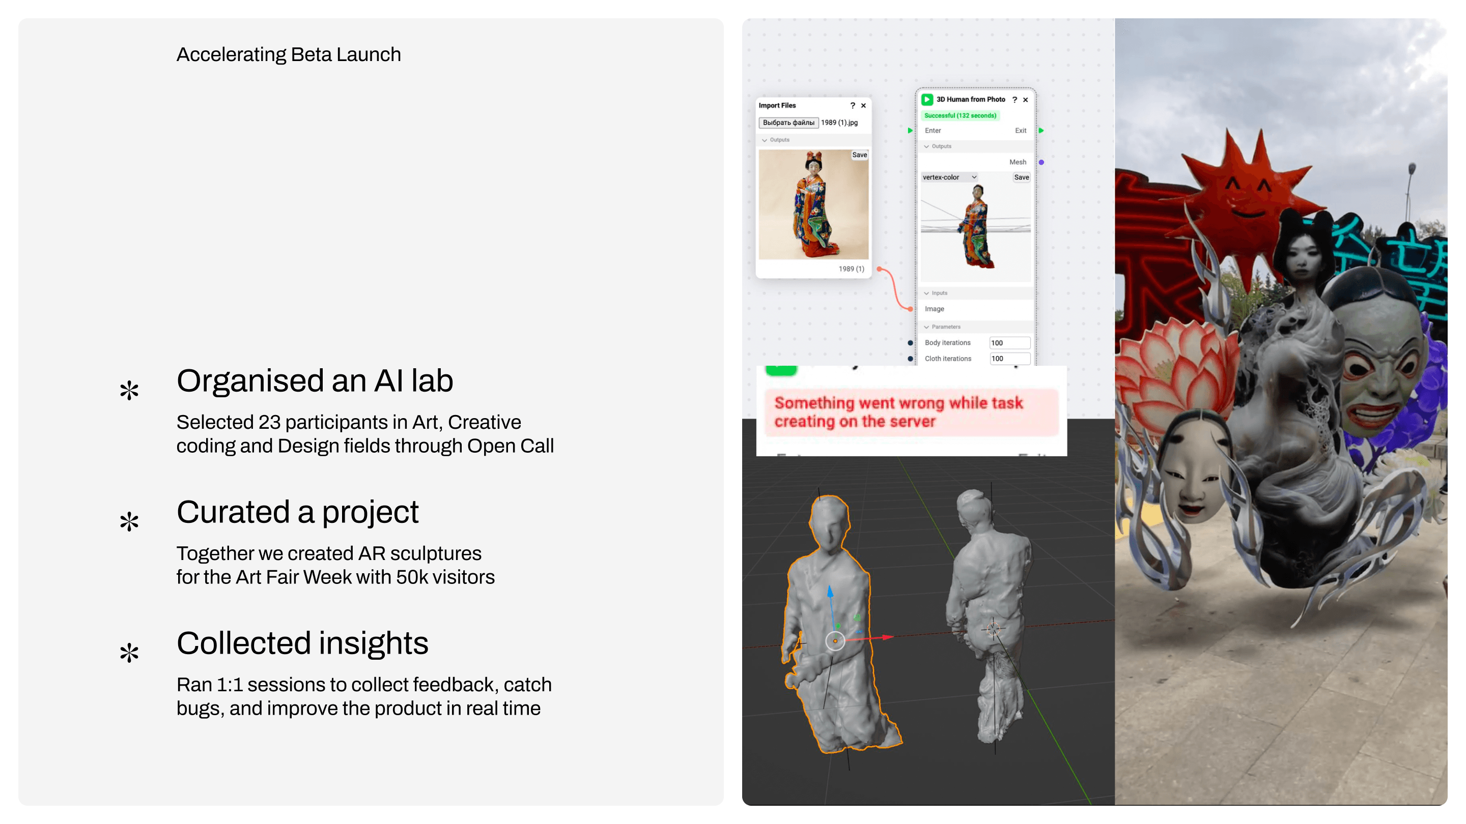Save the imported doll image
The image size is (1466, 824).
tap(859, 155)
